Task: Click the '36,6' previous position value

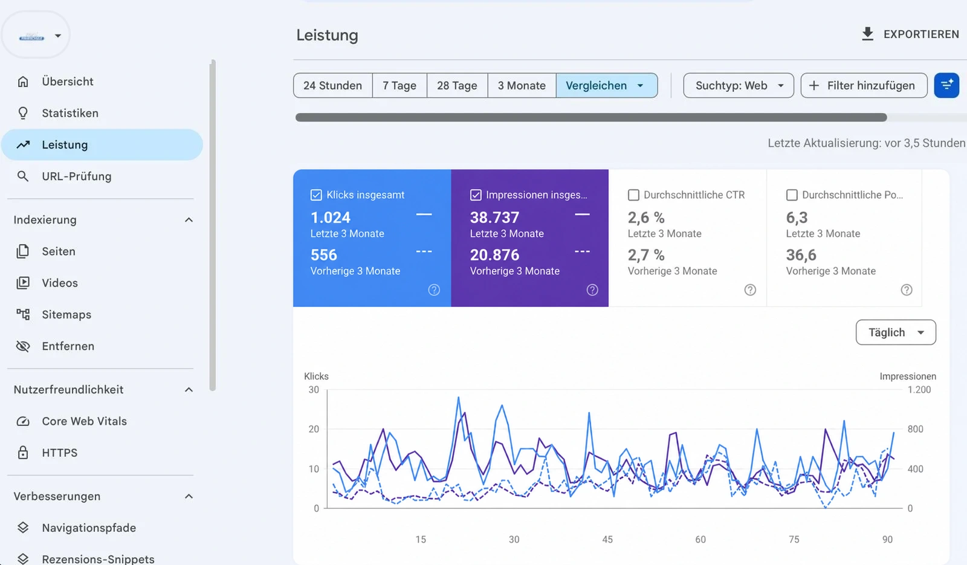Action: (x=801, y=255)
